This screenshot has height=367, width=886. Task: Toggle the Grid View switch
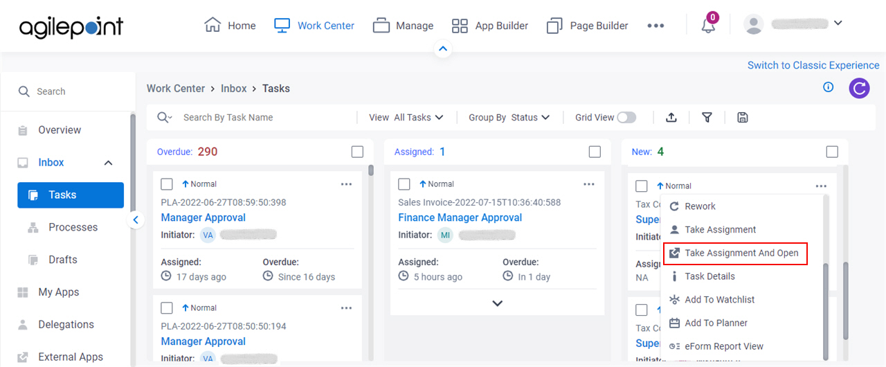626,118
